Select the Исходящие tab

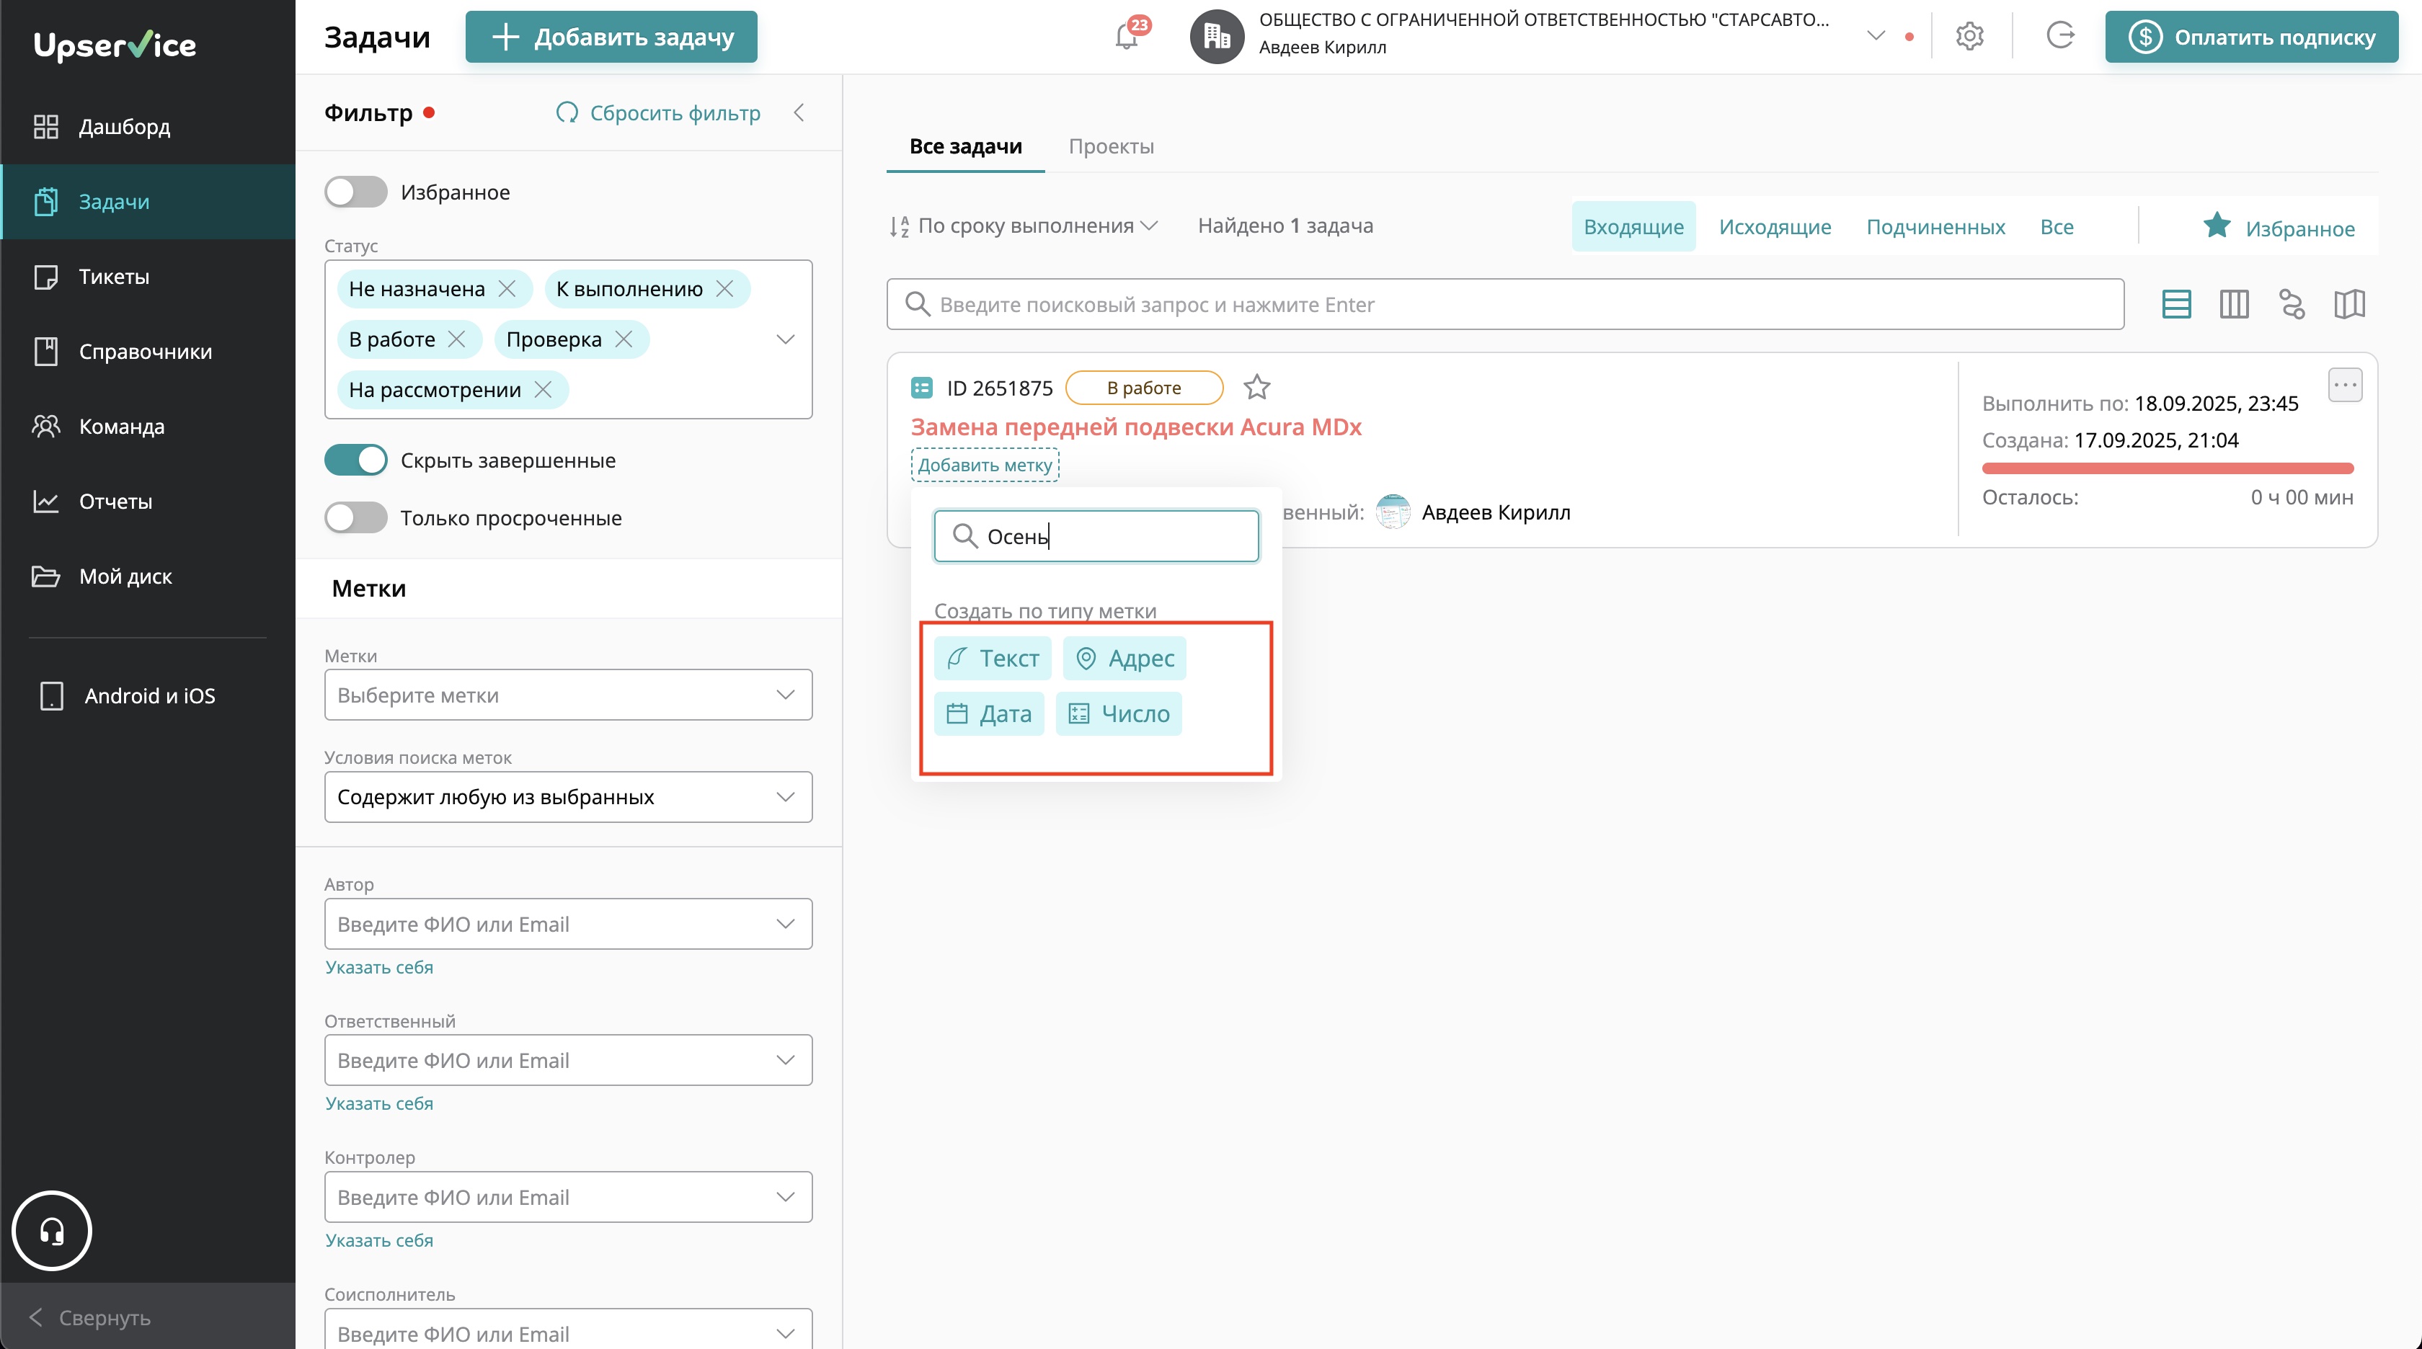click(x=1775, y=226)
